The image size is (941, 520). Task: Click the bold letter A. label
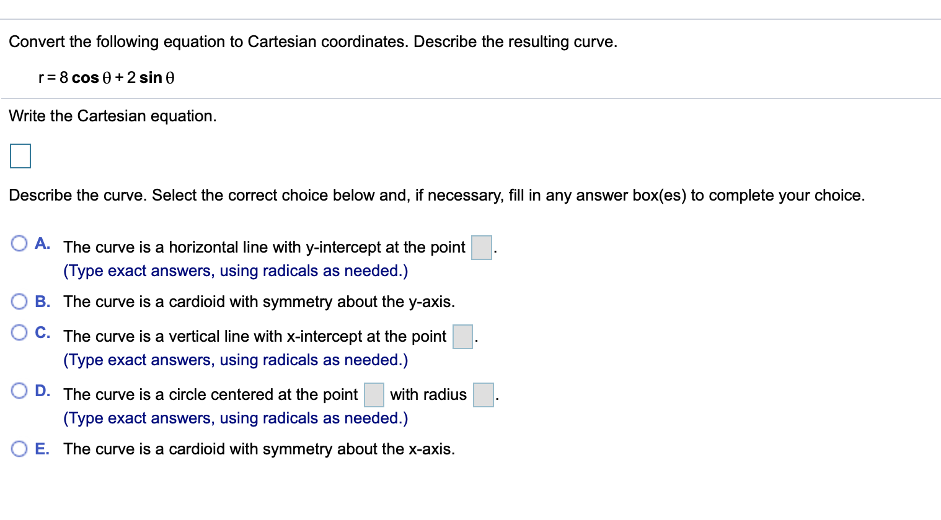43,243
